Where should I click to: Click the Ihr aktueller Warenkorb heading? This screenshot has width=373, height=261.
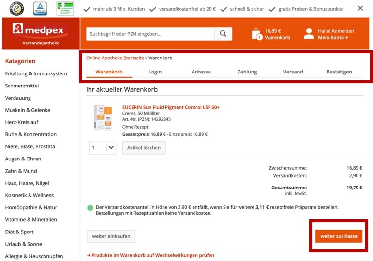tap(122, 89)
